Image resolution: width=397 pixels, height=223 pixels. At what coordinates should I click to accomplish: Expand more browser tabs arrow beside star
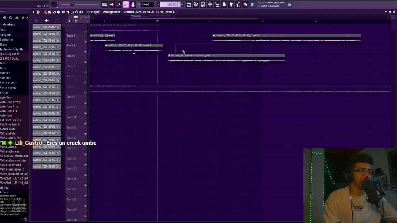(x=27, y=18)
